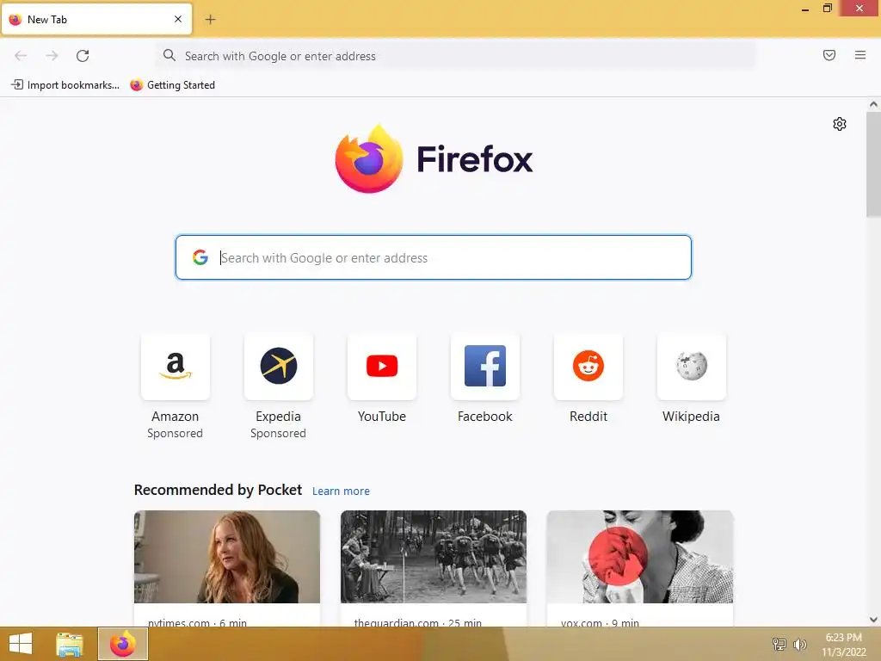Open the Firefox application menu (hamburger)

point(860,55)
